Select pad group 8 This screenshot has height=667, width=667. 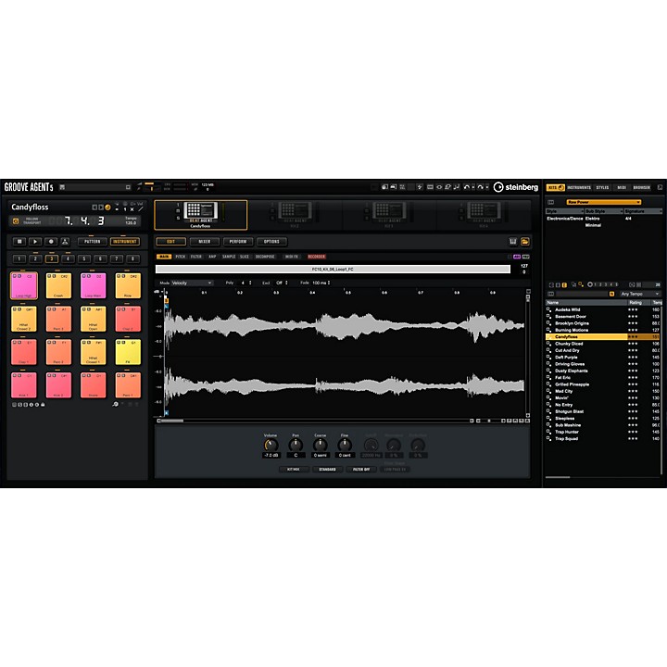[x=132, y=258]
